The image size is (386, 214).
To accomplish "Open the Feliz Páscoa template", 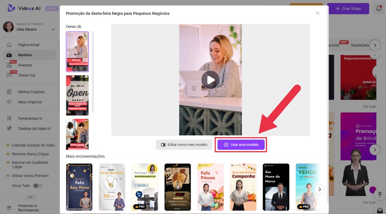I will pyautogui.click(x=211, y=187).
